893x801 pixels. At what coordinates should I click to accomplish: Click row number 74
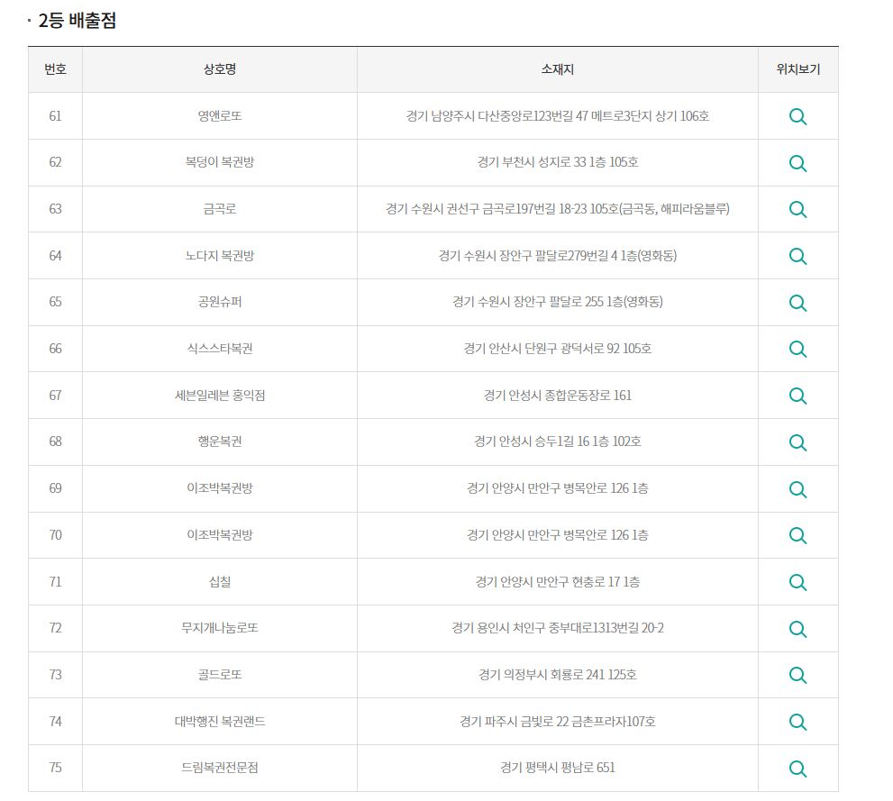[55, 722]
